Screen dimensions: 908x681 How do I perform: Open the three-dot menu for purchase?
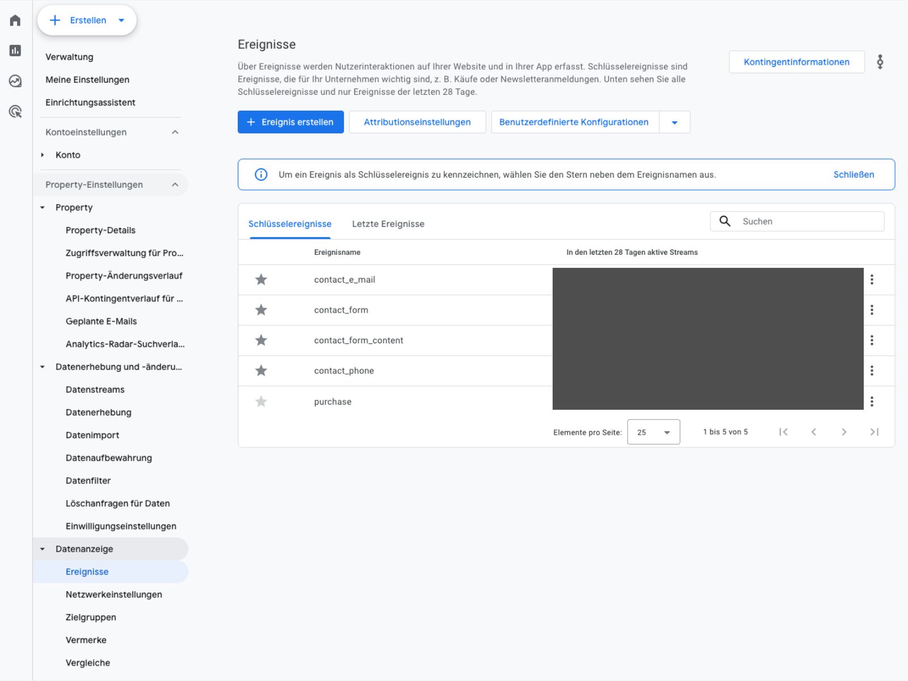[872, 401]
